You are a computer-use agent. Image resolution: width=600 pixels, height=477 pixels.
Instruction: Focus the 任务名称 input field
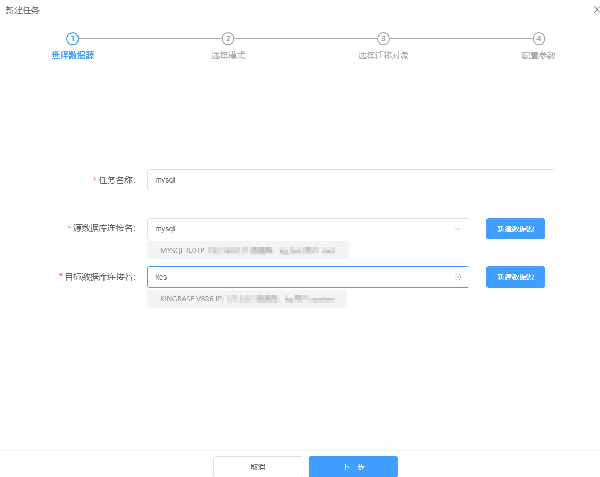coord(350,180)
